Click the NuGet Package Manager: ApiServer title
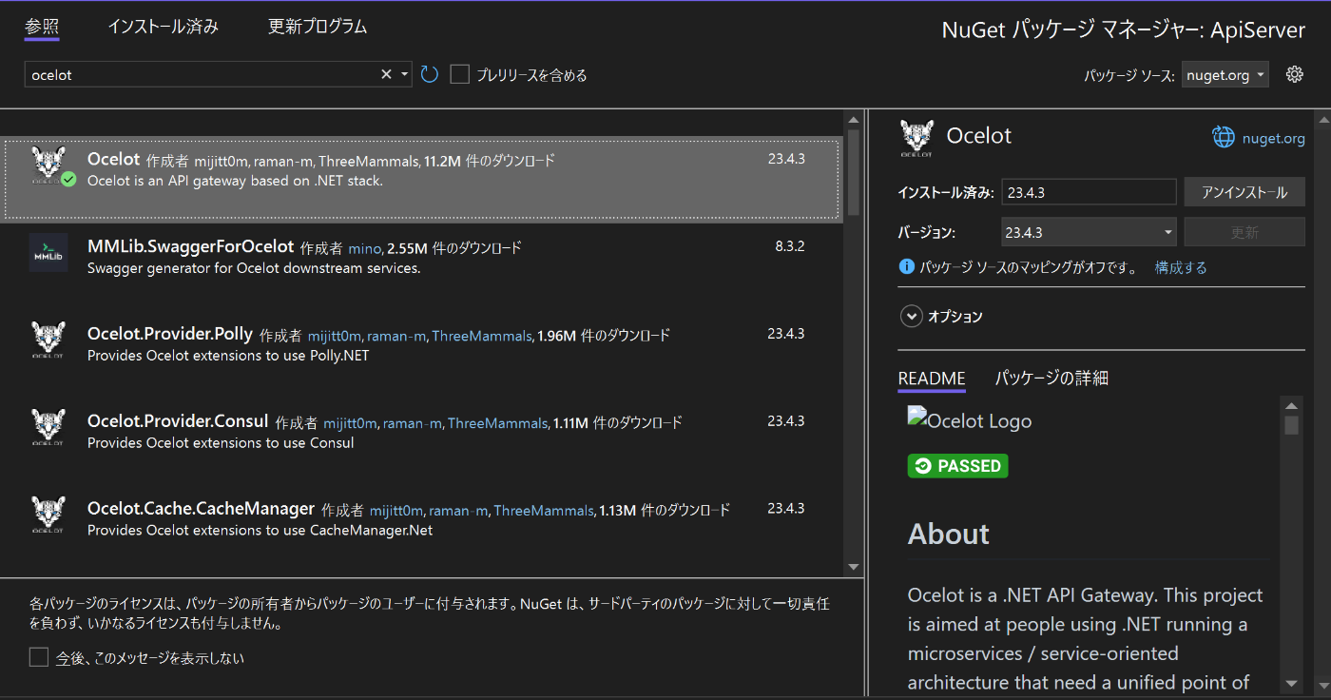This screenshot has width=1331, height=700. tap(1124, 30)
